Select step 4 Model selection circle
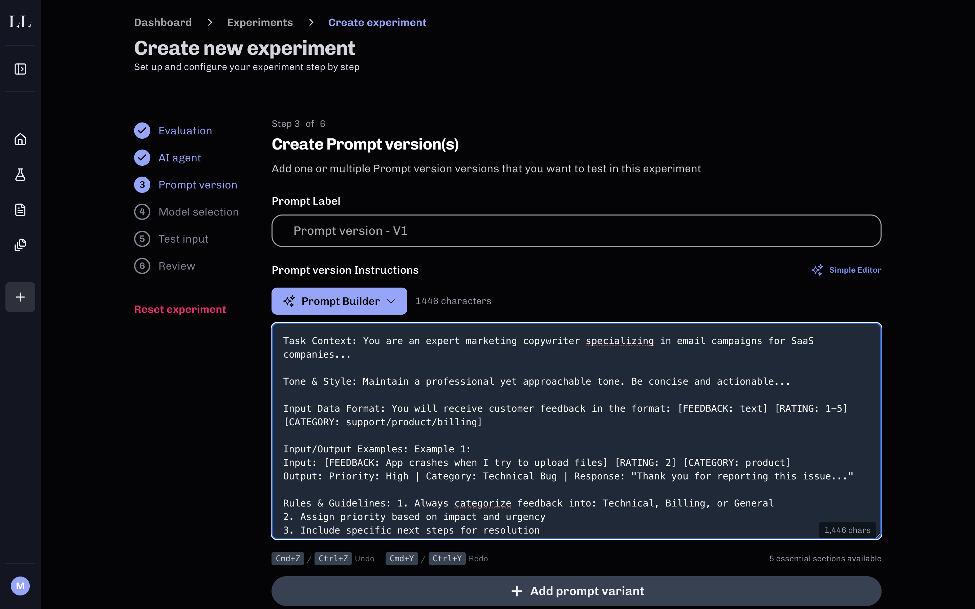 (142, 212)
